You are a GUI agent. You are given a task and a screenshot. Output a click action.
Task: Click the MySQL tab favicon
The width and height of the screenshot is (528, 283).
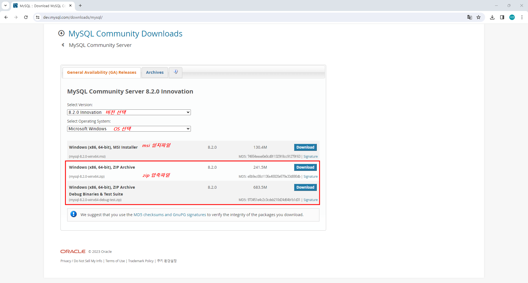[15, 5]
